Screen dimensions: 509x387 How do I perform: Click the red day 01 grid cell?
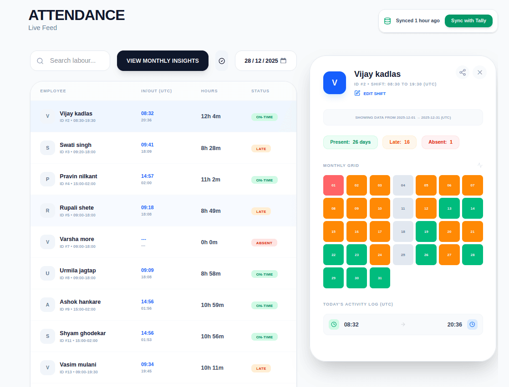tap(333, 186)
